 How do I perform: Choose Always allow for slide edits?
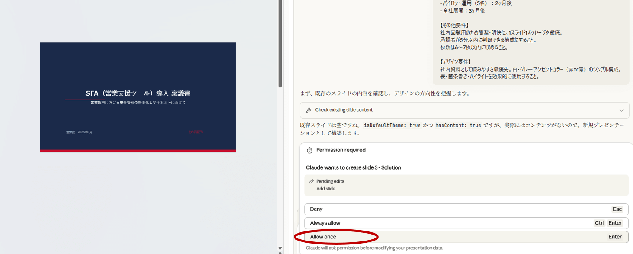click(325, 223)
